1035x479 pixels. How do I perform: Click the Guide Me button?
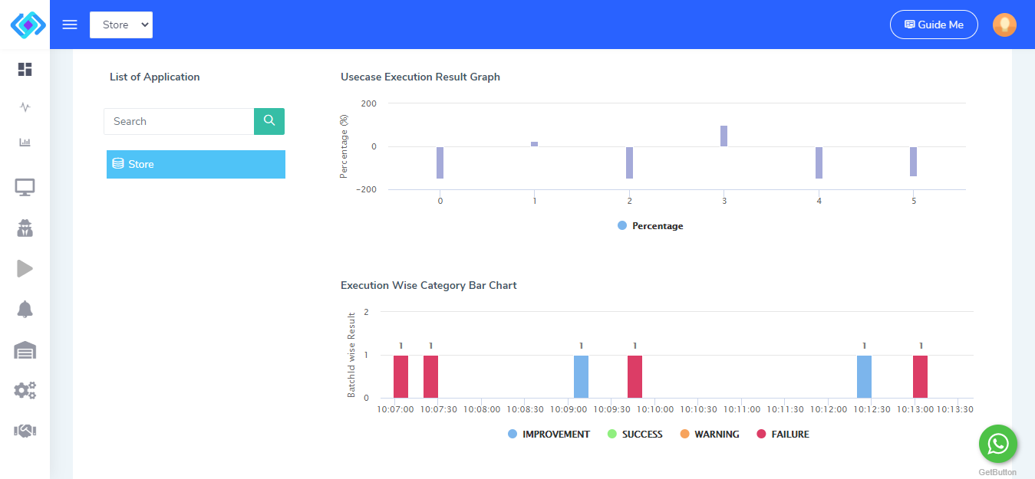click(x=934, y=25)
